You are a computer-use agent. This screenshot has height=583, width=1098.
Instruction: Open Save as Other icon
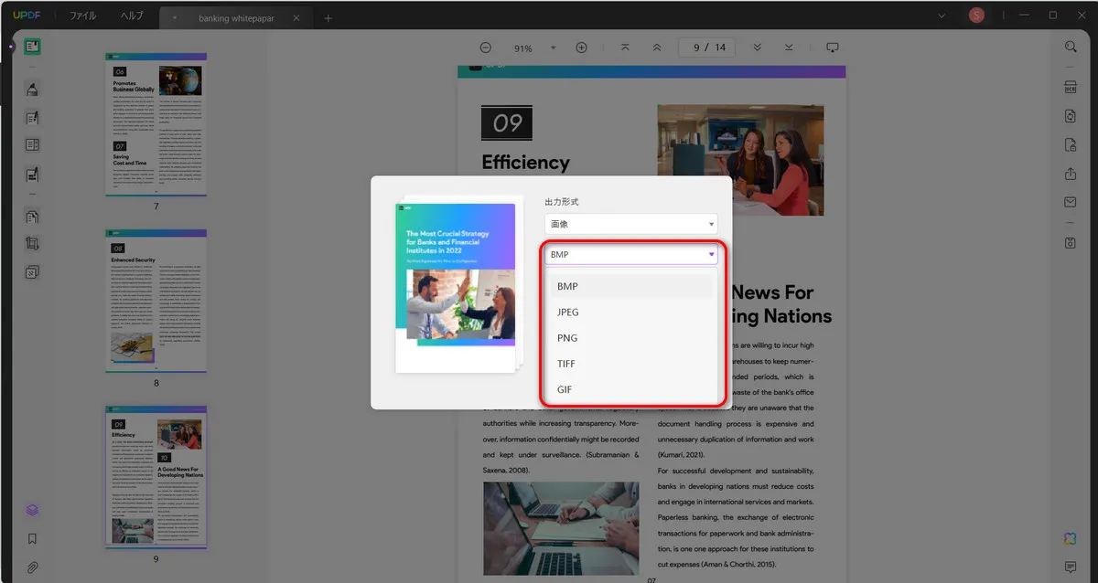click(x=1071, y=242)
